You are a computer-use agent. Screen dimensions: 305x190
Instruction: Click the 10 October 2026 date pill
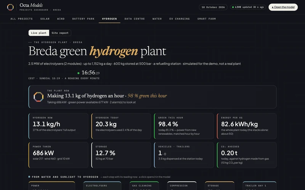click(x=213, y=7)
